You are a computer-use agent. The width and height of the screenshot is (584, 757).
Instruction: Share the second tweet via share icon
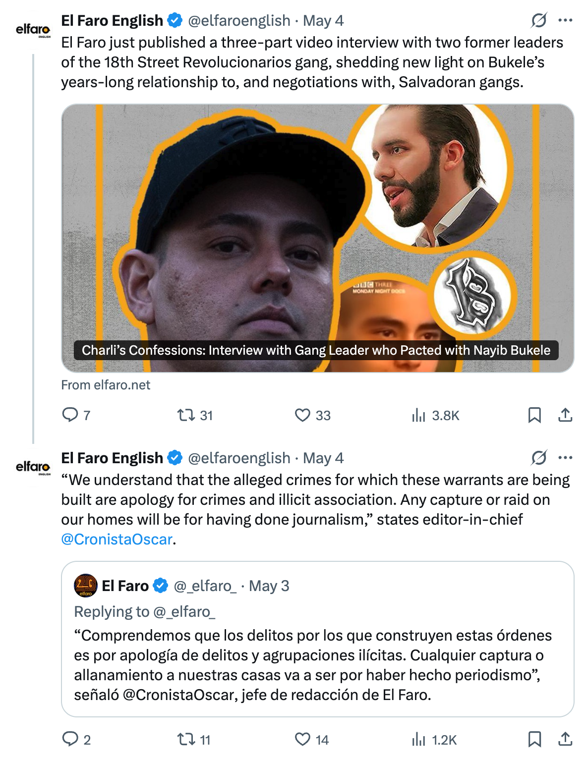[x=565, y=739]
